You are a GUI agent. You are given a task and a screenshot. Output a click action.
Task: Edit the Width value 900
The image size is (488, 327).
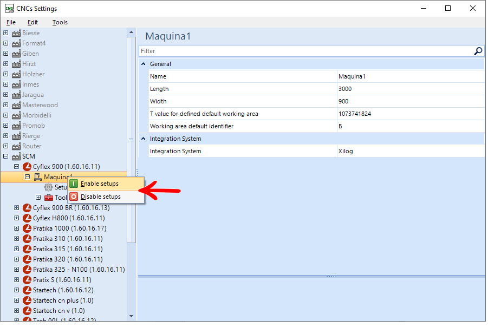point(411,101)
